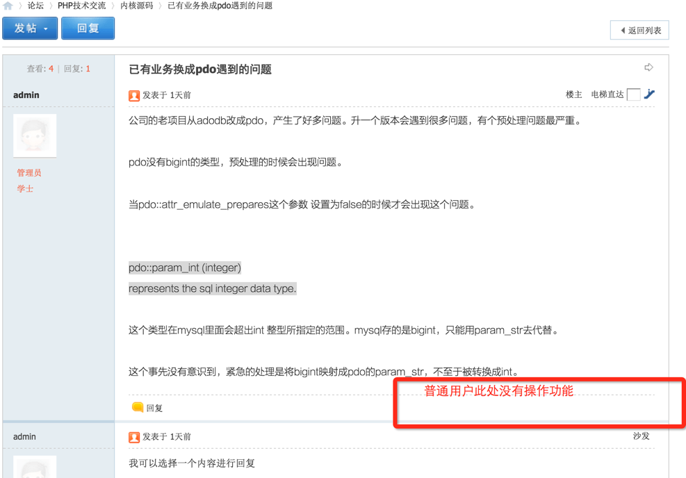Click the author icon in second post header
This screenshot has height=478, width=686.
pyautogui.click(x=134, y=437)
